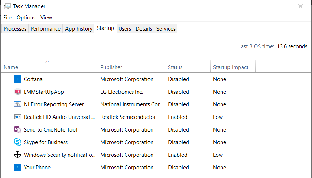Sort by the Status column header

coord(175,67)
